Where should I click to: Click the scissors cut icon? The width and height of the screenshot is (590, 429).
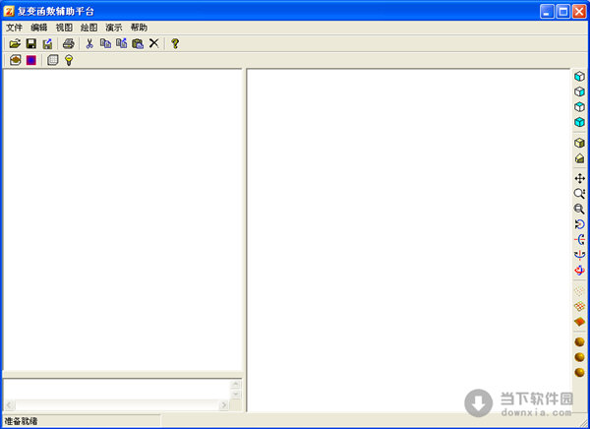tap(89, 43)
